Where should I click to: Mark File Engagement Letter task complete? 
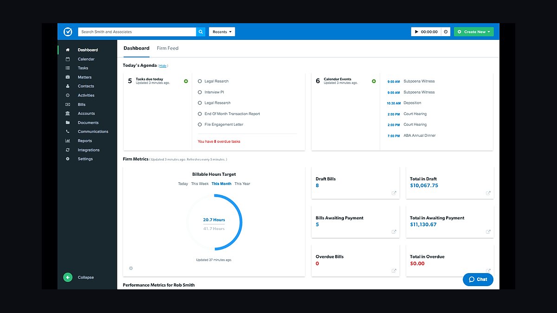(200, 124)
